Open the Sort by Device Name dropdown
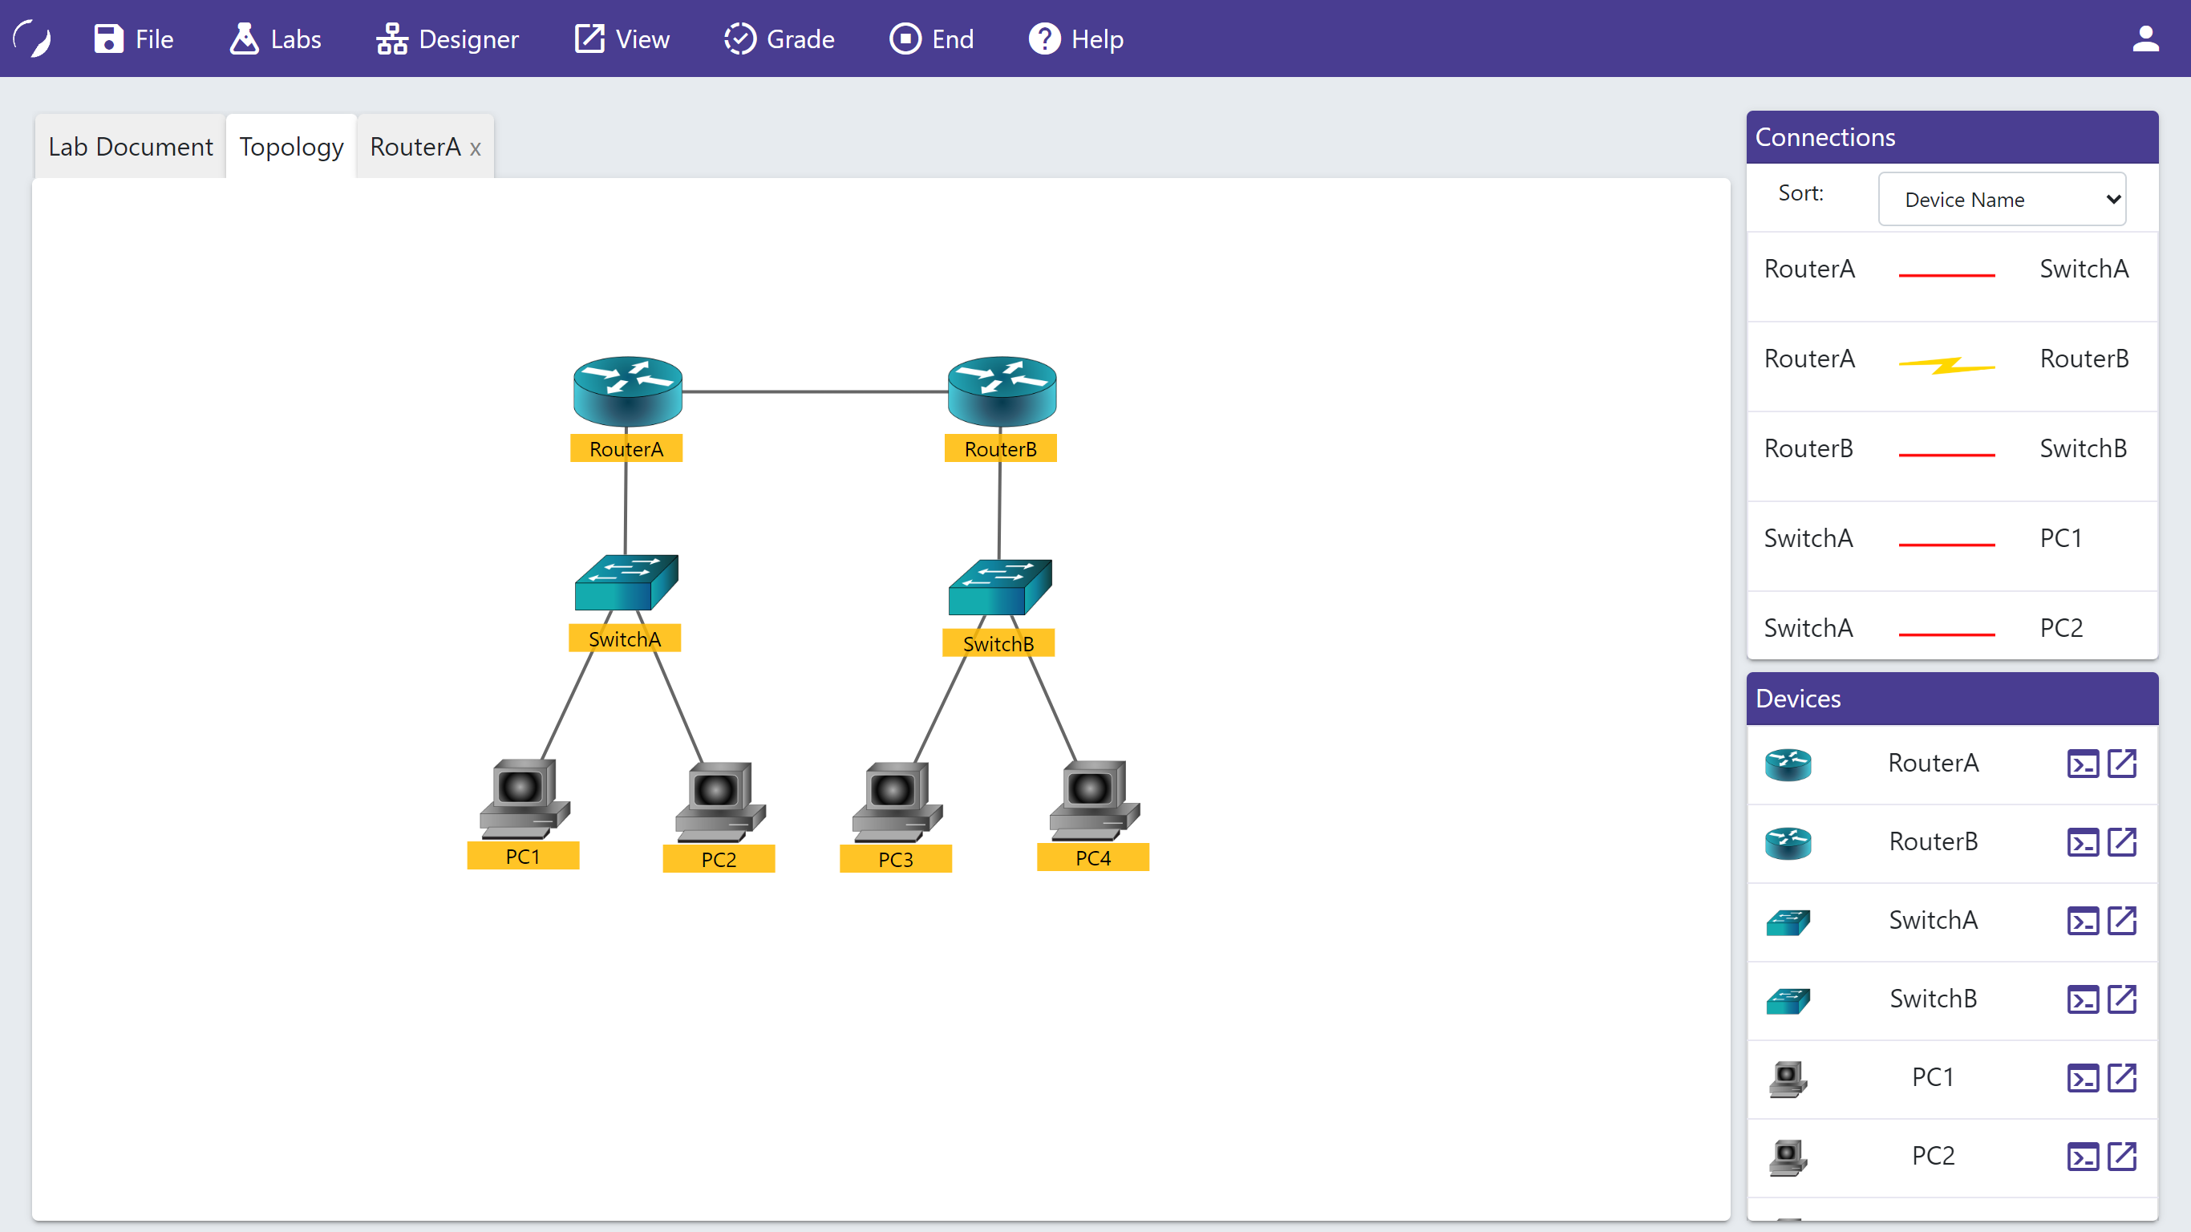 click(x=2001, y=199)
